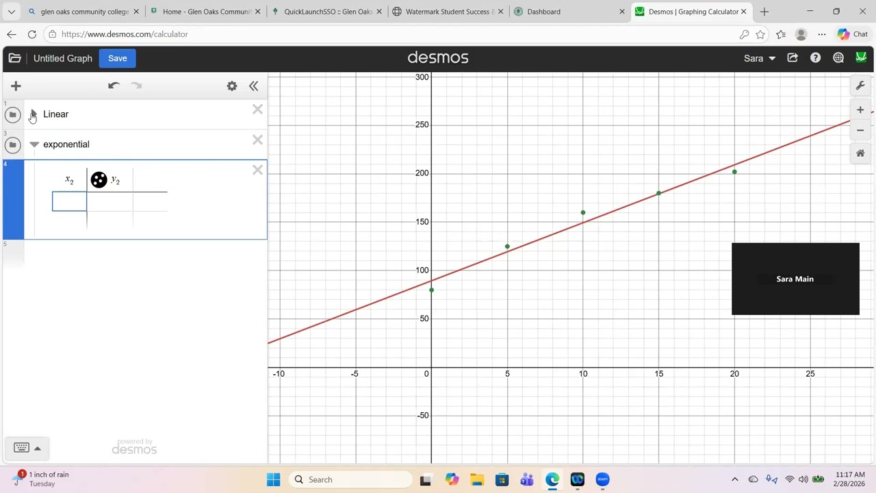876x493 pixels.
Task: Redo the last action in Desmos
Action: pyautogui.click(x=136, y=86)
